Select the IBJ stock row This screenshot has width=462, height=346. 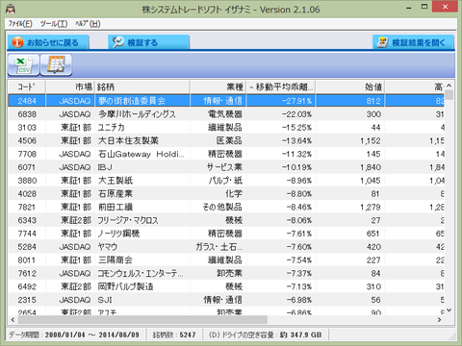pos(226,167)
